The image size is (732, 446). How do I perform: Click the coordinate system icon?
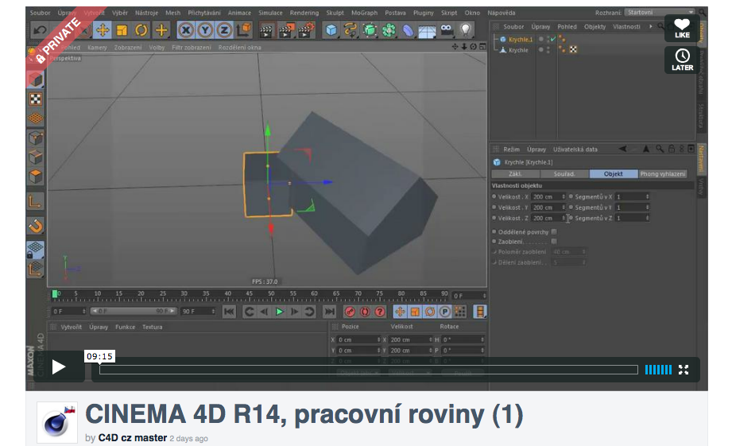(x=244, y=30)
